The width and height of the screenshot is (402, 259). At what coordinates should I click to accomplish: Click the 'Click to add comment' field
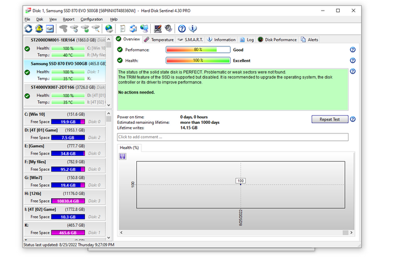[232, 137]
